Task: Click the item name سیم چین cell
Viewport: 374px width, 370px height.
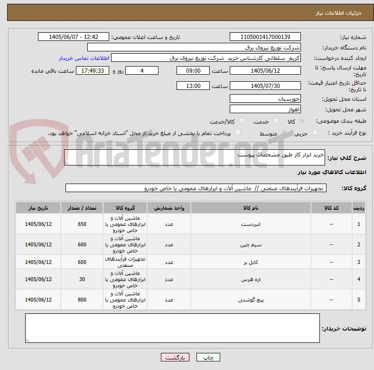Action: [x=251, y=245]
